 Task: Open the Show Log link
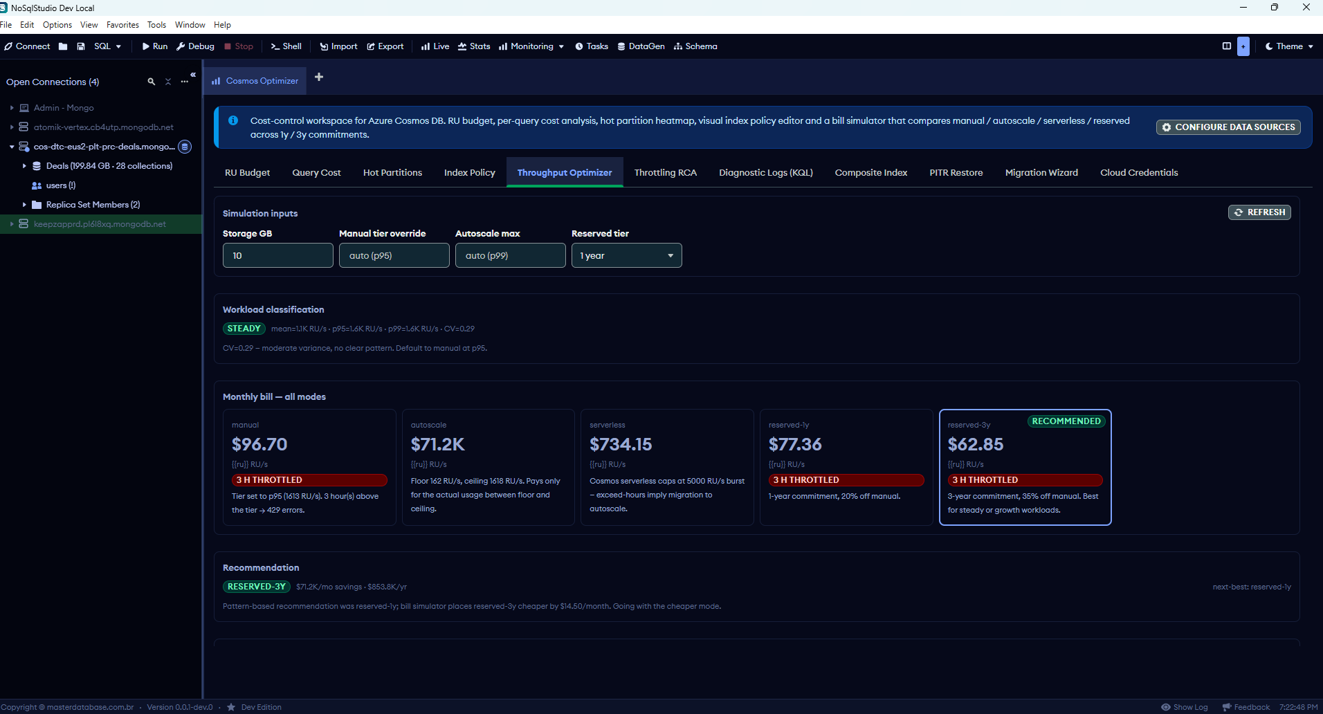coord(1184,707)
